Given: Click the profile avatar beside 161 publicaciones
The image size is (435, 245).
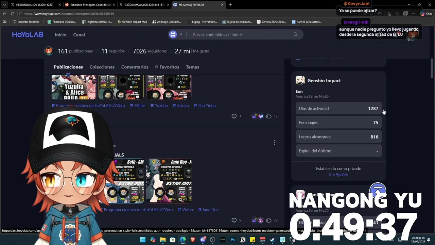Looking at the screenshot, I should pyautogui.click(x=49, y=51).
